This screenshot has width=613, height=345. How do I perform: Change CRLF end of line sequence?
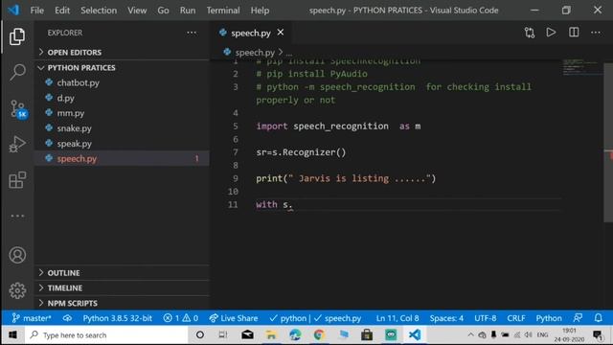click(x=516, y=318)
